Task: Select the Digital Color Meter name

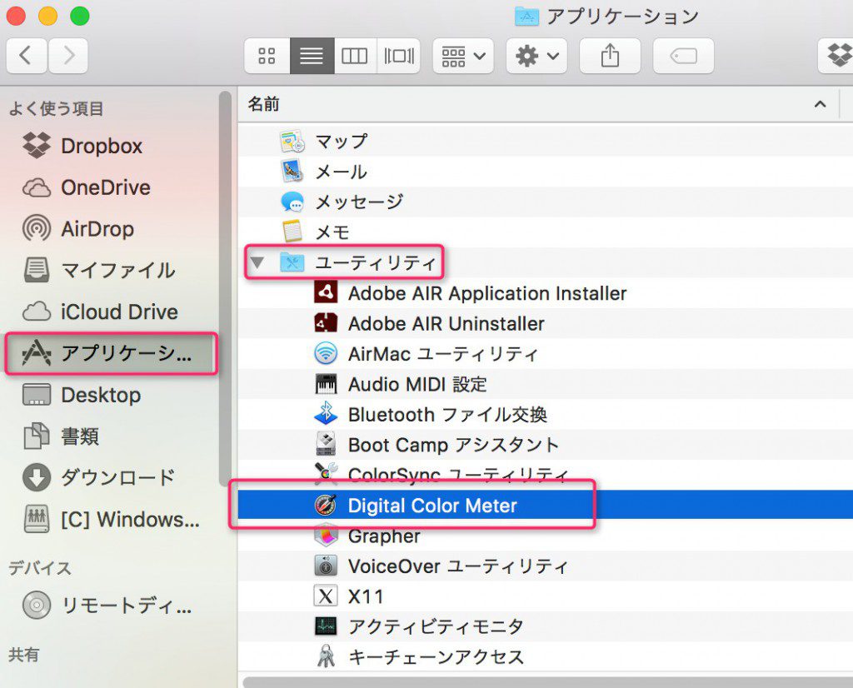Action: (432, 506)
